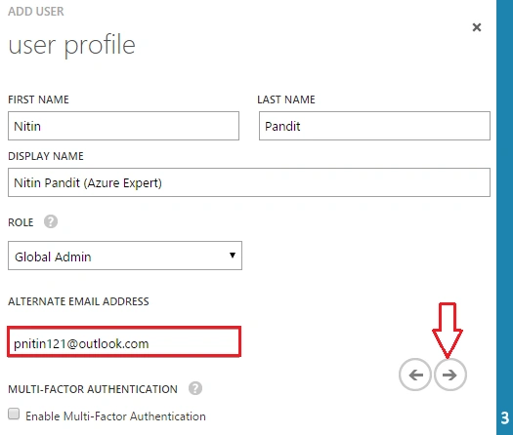
Task: Click the ROLE label text
Action: (x=21, y=222)
